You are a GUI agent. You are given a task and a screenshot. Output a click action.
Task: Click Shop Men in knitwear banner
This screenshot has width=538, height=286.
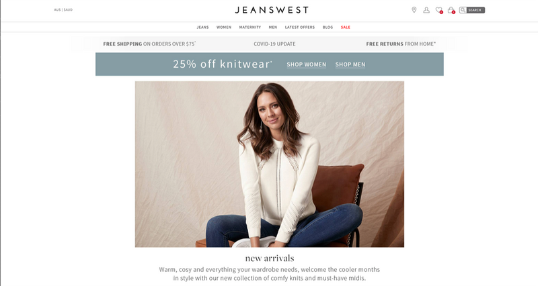pyautogui.click(x=350, y=64)
